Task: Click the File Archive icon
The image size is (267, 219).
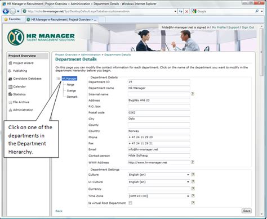Action: (10, 102)
